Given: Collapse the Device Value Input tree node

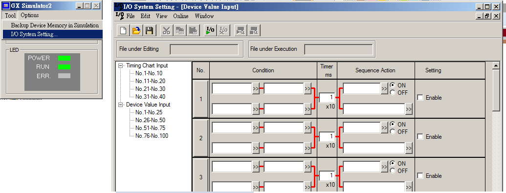Looking at the screenshot, I should tap(121, 105).
